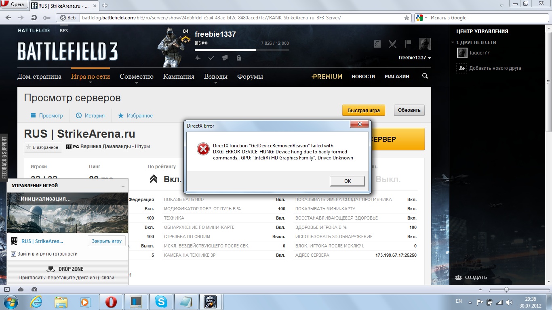Click the magnifier search icon in Battlelog nav
This screenshot has width=552, height=310.
pyautogui.click(x=425, y=76)
